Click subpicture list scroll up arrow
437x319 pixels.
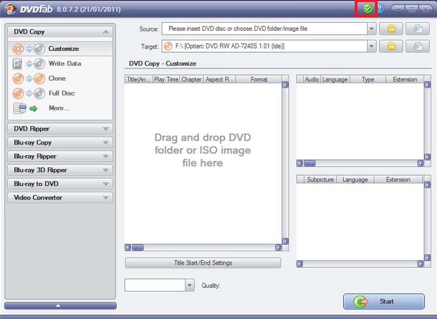point(427,185)
